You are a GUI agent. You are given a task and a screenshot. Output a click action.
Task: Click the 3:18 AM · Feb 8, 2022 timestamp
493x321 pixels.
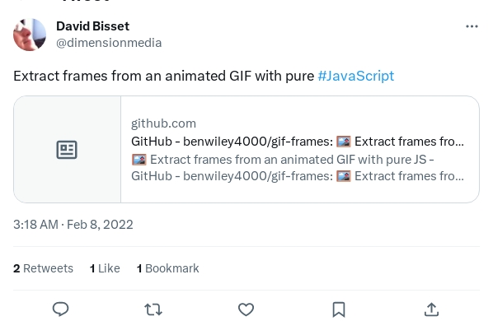73,225
